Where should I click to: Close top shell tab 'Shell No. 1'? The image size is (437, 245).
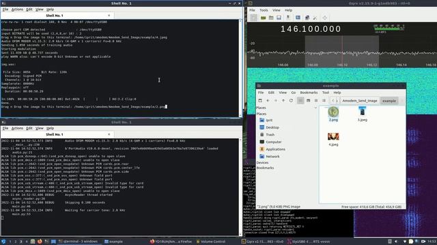pyautogui.click(x=109, y=16)
